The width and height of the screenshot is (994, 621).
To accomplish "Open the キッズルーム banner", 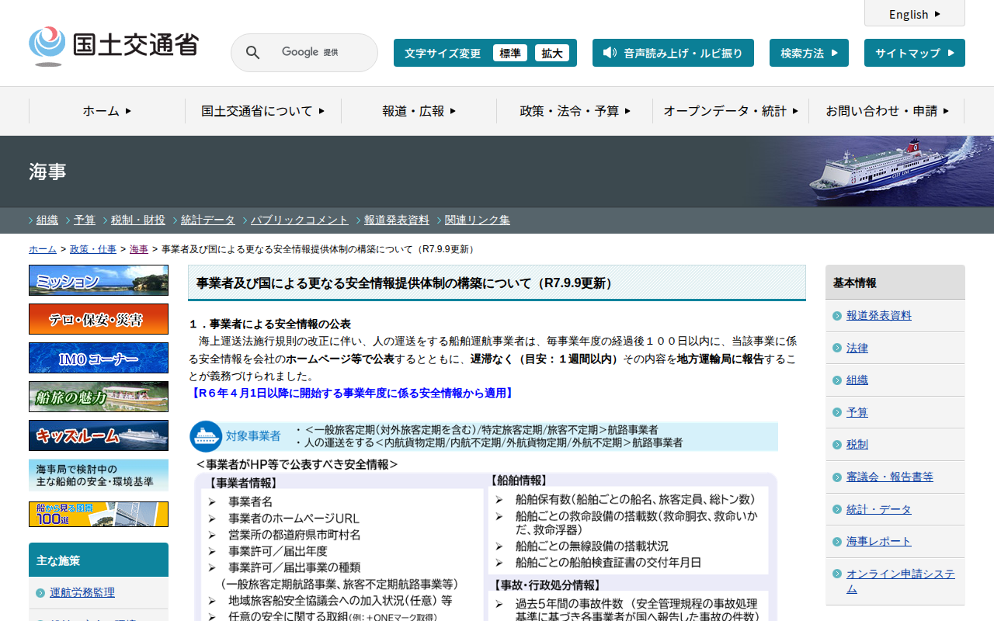I will tap(99, 435).
